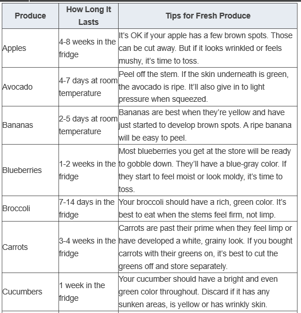Click the 4-8 weeks in the fridge cell
Screen dimensions: 301x313
click(89, 48)
